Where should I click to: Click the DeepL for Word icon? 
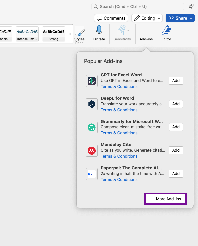92,104
